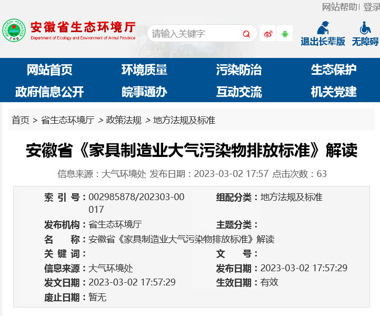The width and height of the screenshot is (380, 316).
Task: Type in the 请输入关键字 search field
Action: point(195,34)
